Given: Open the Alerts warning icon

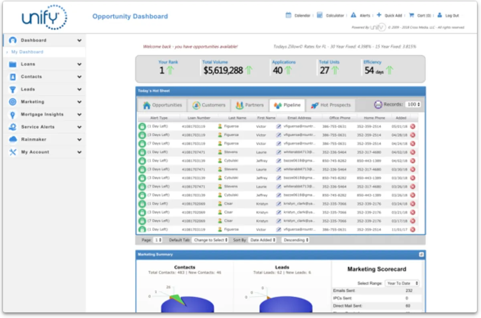Looking at the screenshot, I should (353, 15).
